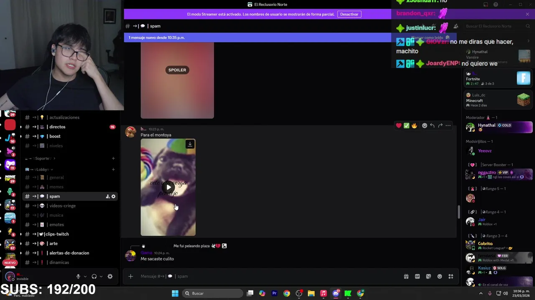Click Desactivar in the Streamer mode banner
This screenshot has height=300, width=535.
pos(349,14)
